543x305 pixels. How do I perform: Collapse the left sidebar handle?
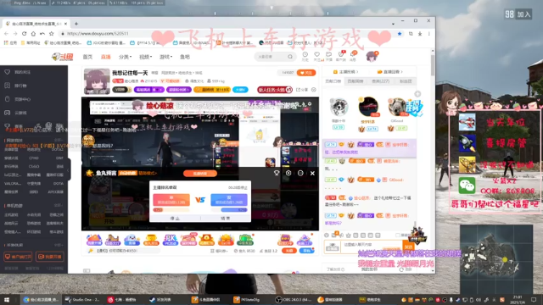coord(69,169)
